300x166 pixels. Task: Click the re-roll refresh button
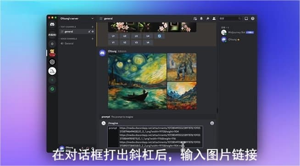pos(160,36)
